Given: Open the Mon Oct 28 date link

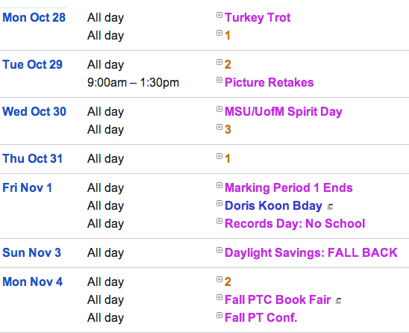Looking at the screenshot, I should (34, 17).
